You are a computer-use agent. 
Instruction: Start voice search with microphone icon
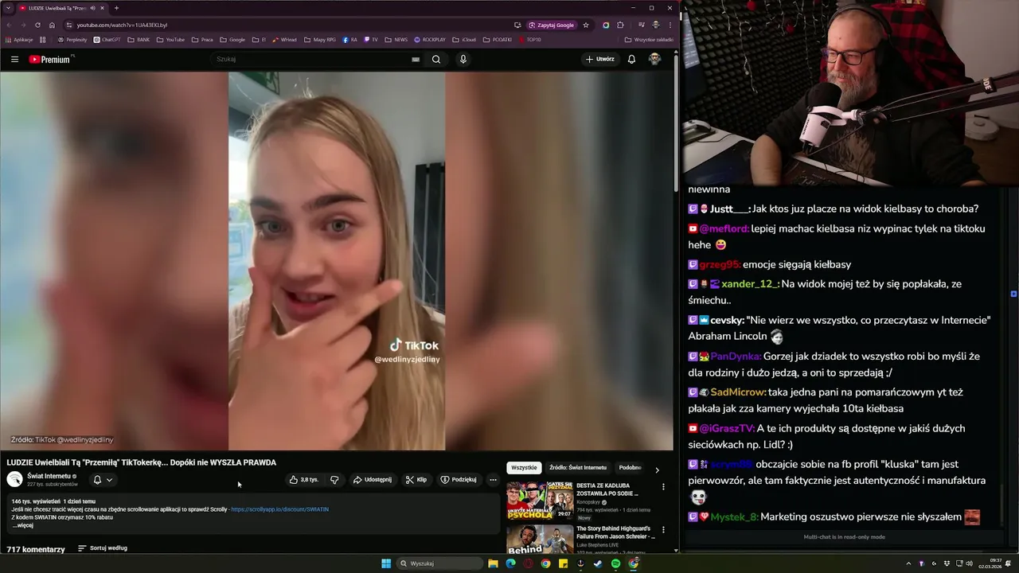pyautogui.click(x=463, y=59)
